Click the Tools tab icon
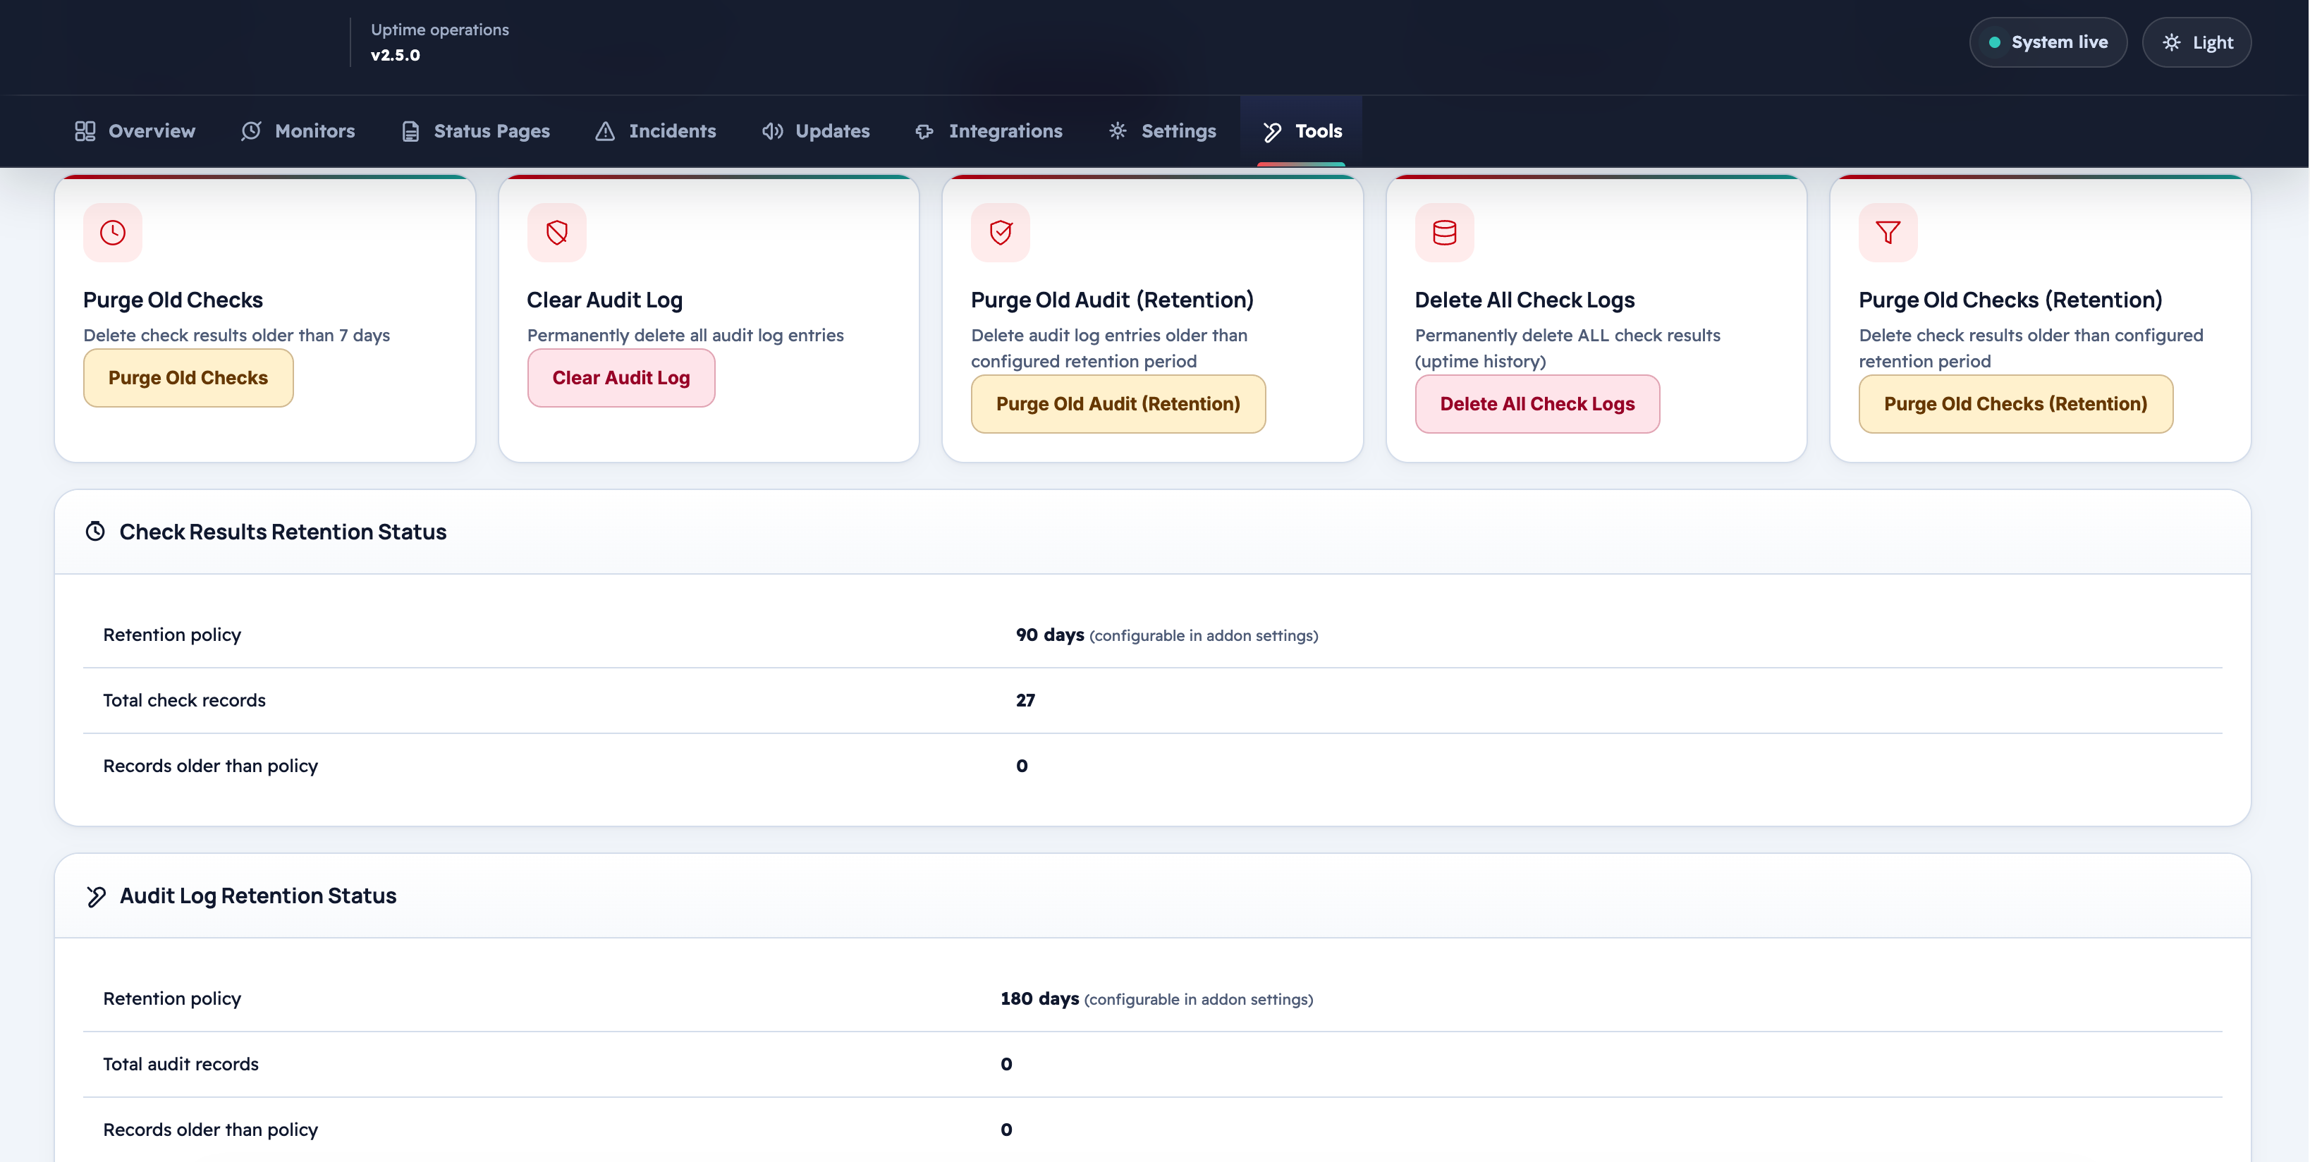Image resolution: width=2310 pixels, height=1162 pixels. (x=1271, y=132)
